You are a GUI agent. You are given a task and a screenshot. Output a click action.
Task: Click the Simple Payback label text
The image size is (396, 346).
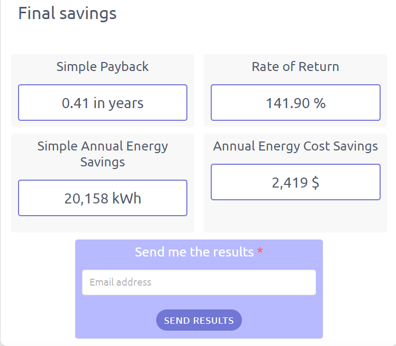[103, 67]
